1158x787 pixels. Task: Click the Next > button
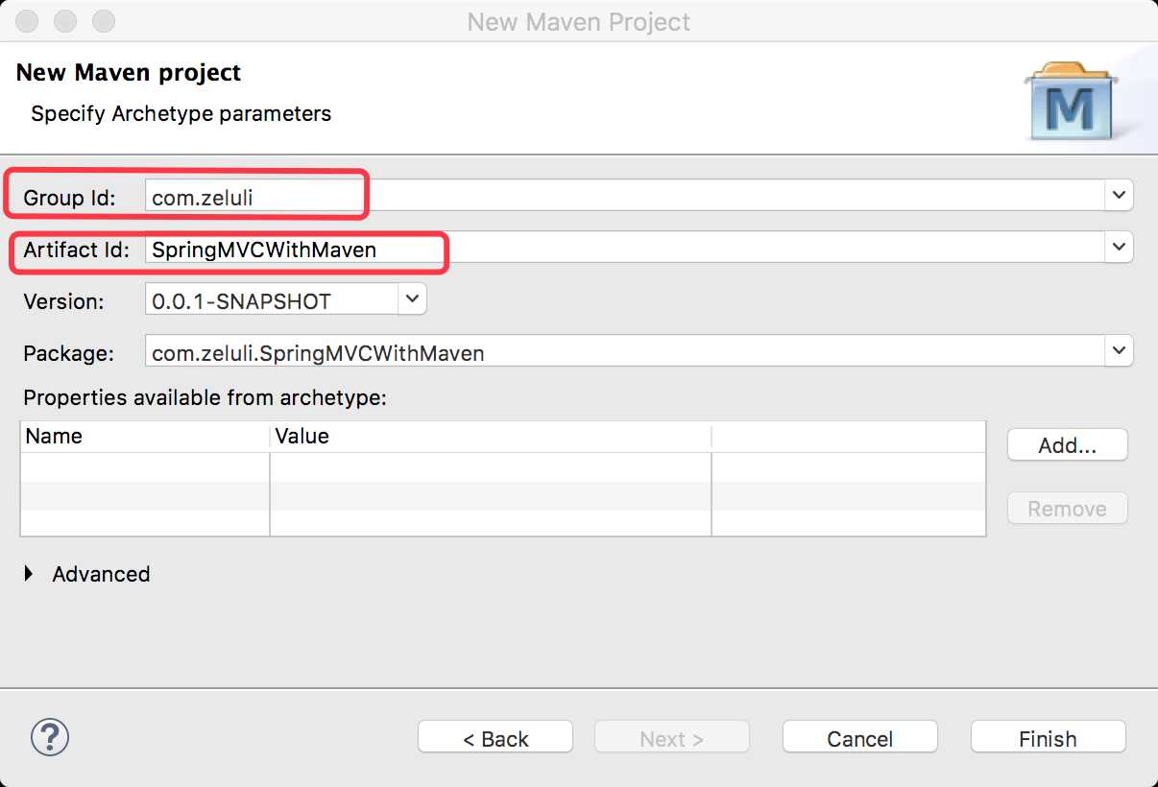point(672,737)
